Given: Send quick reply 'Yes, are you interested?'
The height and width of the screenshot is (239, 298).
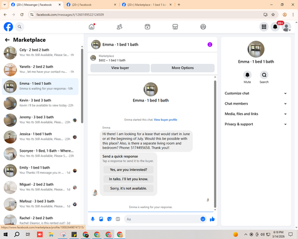Looking at the screenshot, I should (129, 170).
